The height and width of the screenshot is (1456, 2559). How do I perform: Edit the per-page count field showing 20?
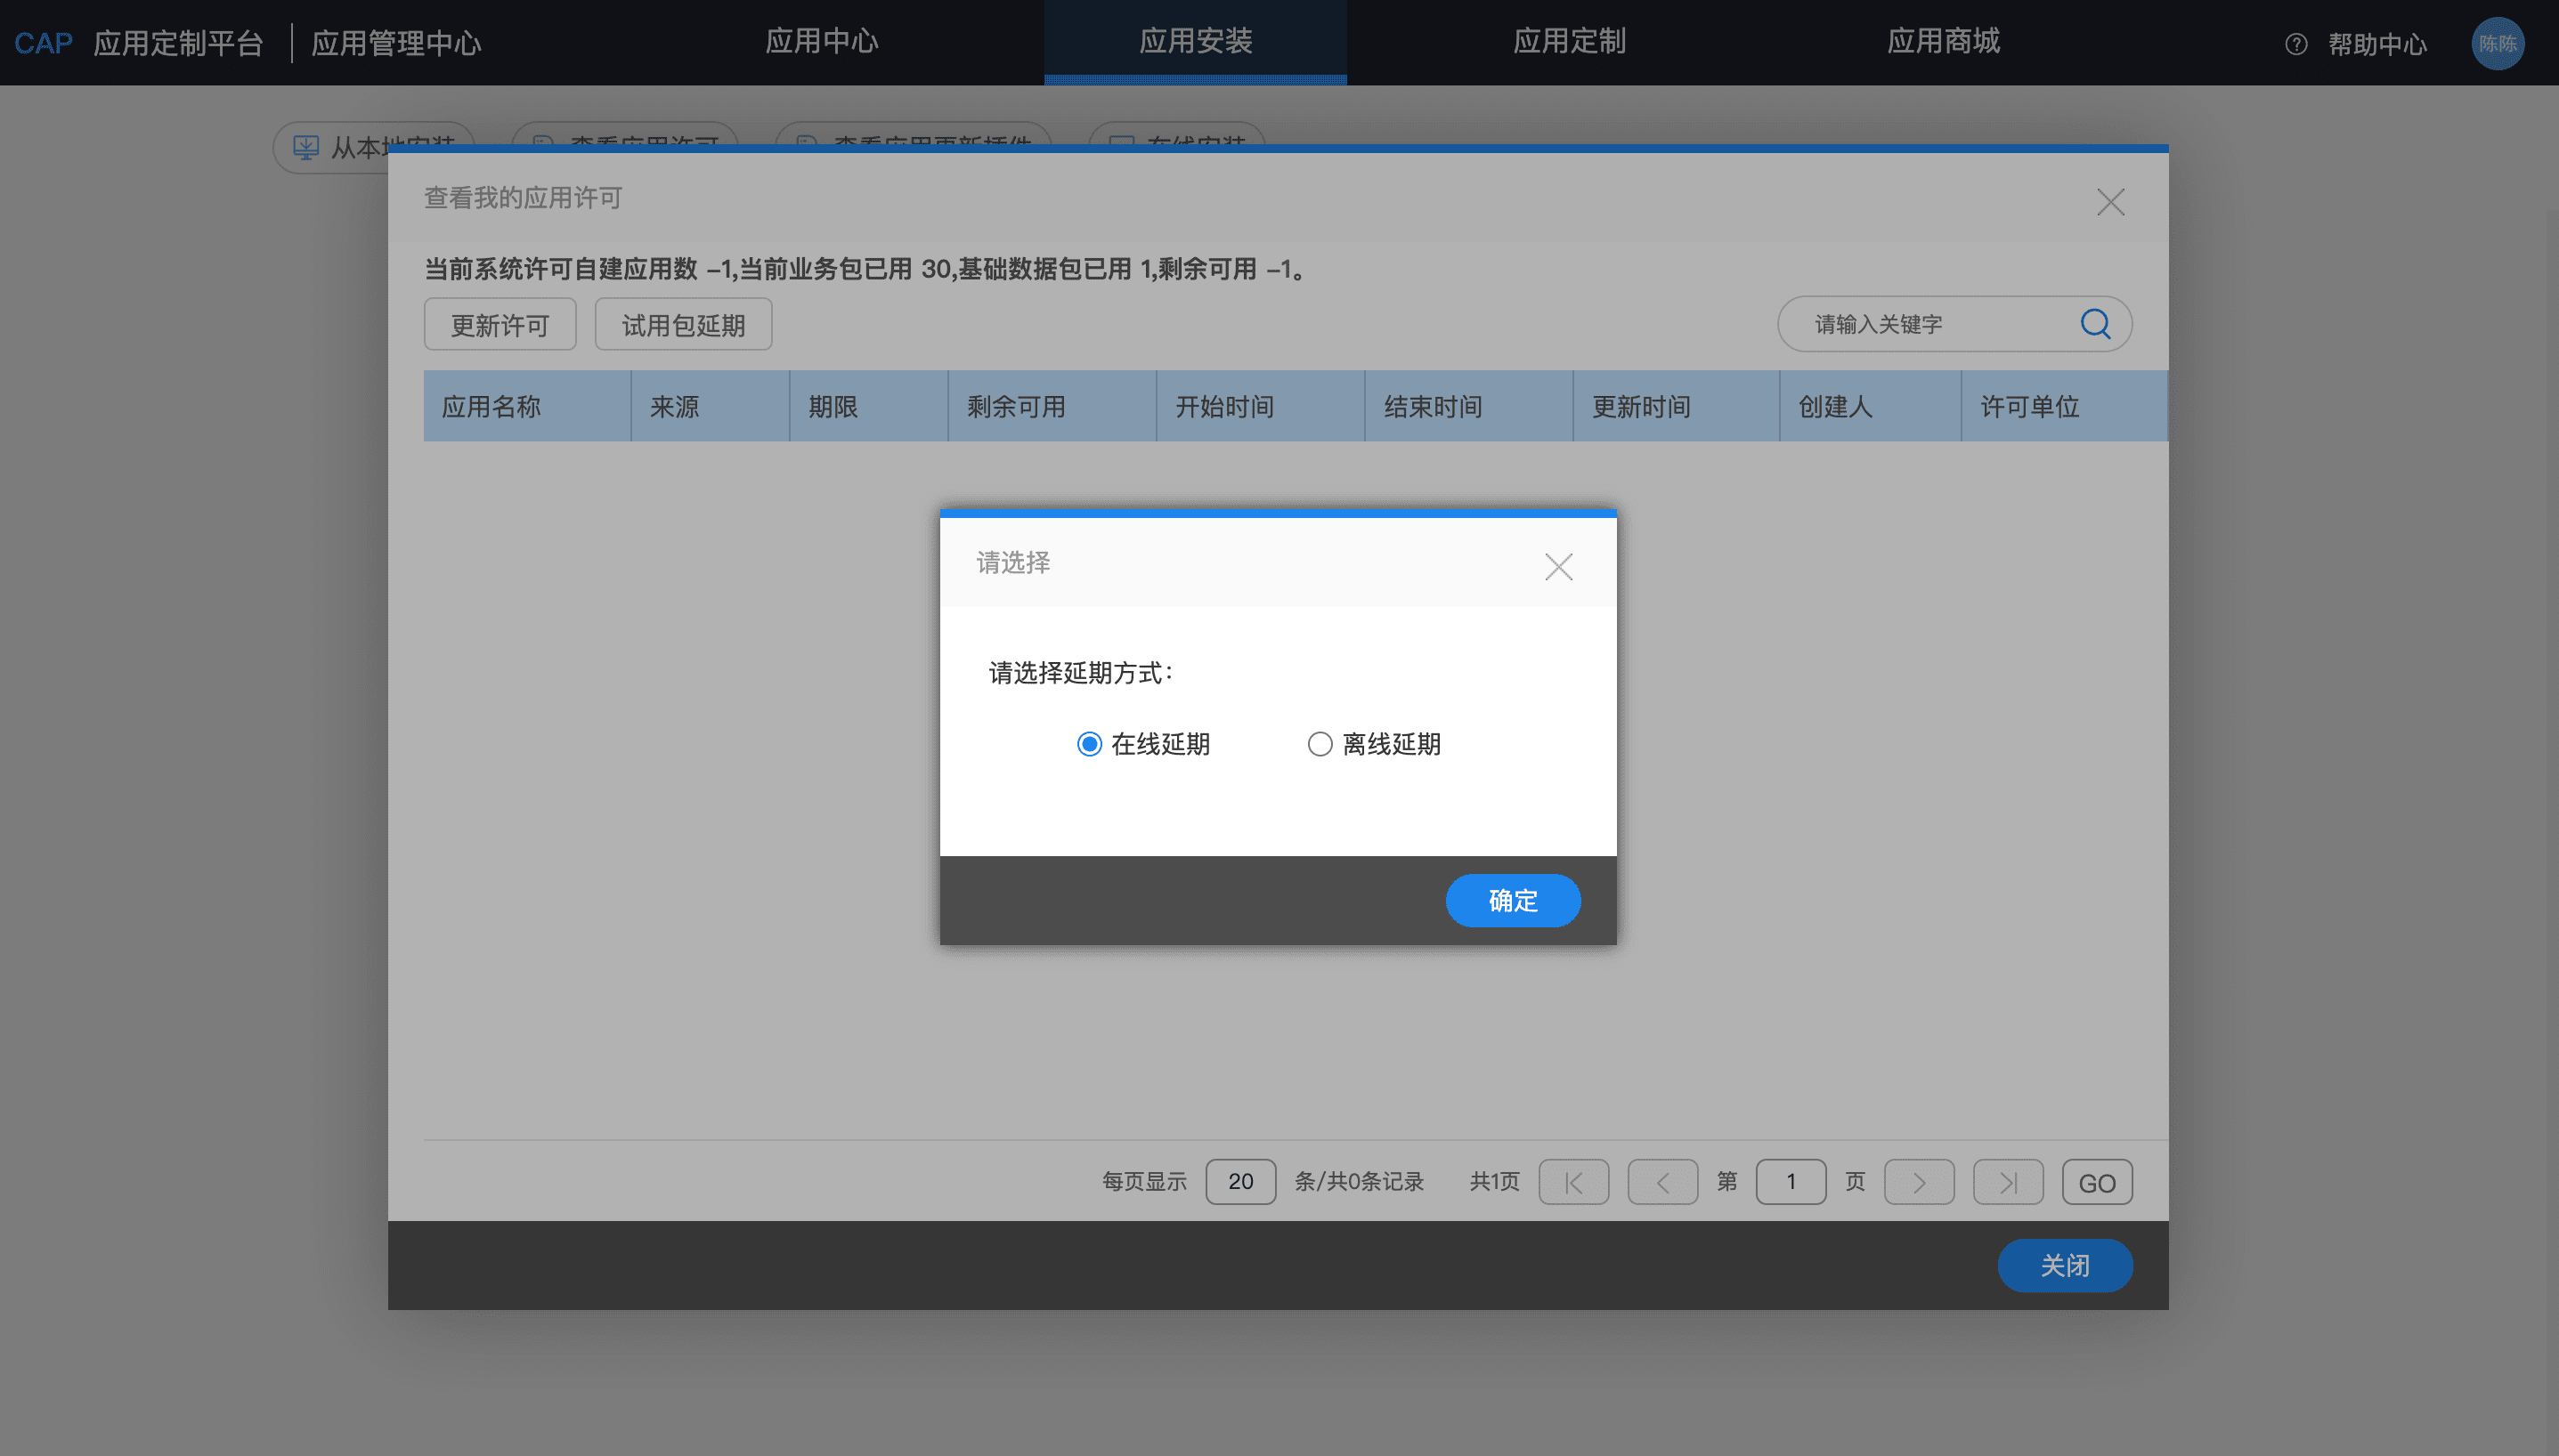(1240, 1182)
